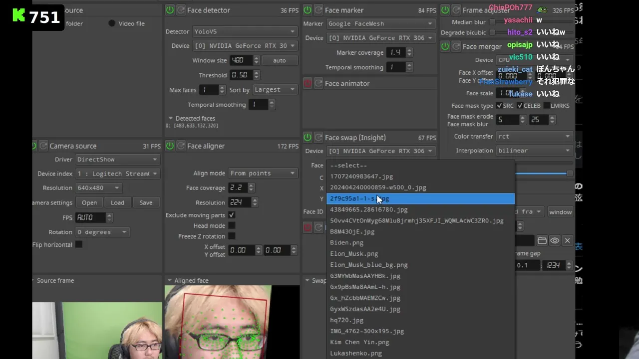Reset Frame adjuster settings icon
The width and height of the screenshot is (639, 359).
(x=456, y=10)
